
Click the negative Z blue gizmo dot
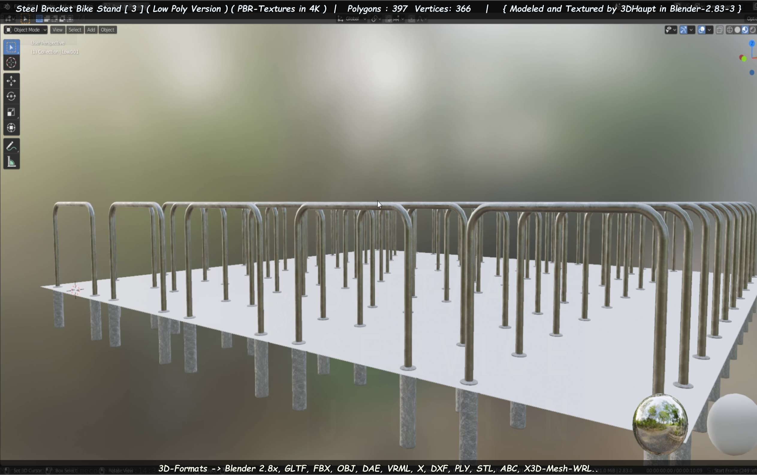[x=752, y=72]
